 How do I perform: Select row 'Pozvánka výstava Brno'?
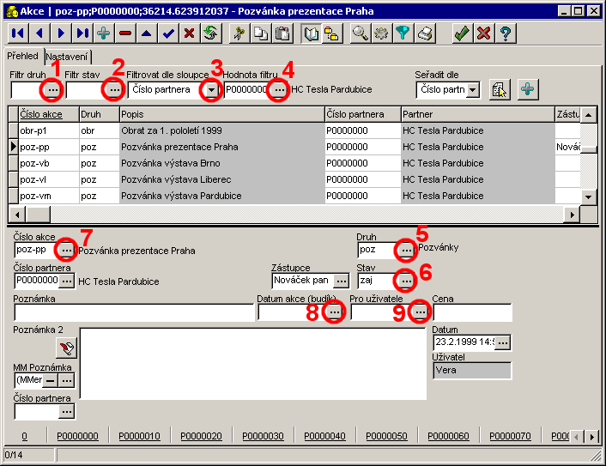point(221,163)
